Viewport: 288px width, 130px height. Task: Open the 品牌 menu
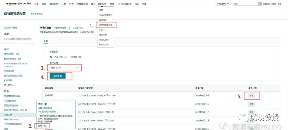pyautogui.click(x=144, y=4)
